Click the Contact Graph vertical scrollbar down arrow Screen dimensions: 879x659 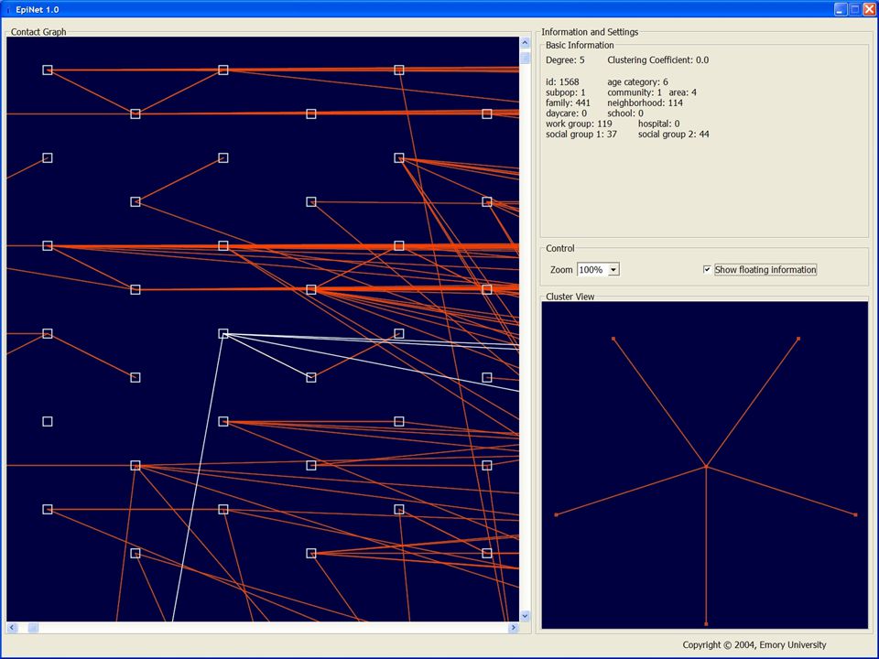pos(526,616)
